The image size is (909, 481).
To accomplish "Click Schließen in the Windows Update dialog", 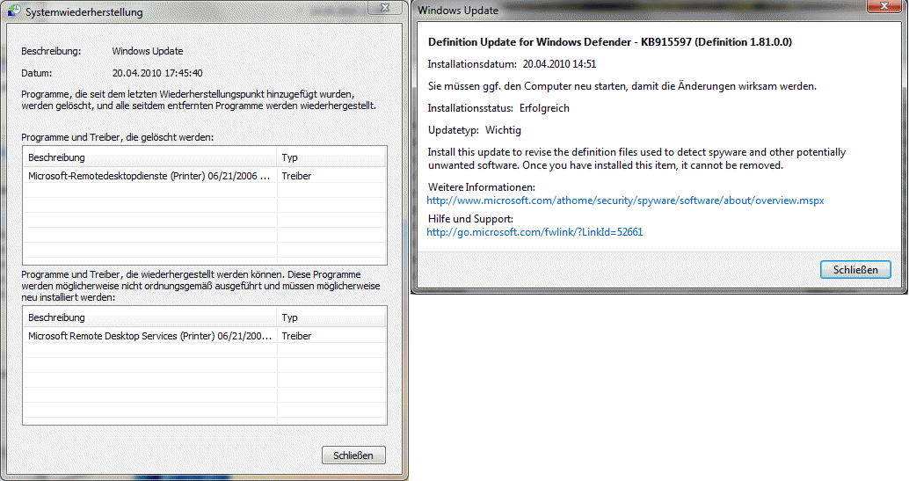I will pos(855,269).
